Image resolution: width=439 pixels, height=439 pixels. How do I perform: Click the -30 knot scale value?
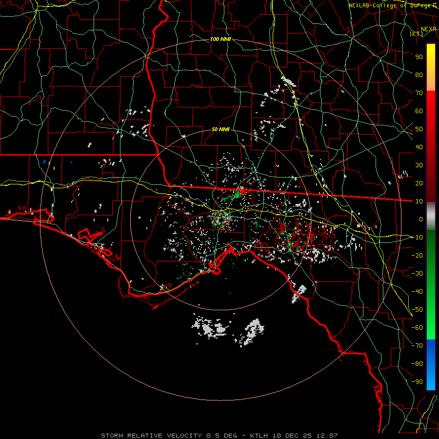point(417,274)
